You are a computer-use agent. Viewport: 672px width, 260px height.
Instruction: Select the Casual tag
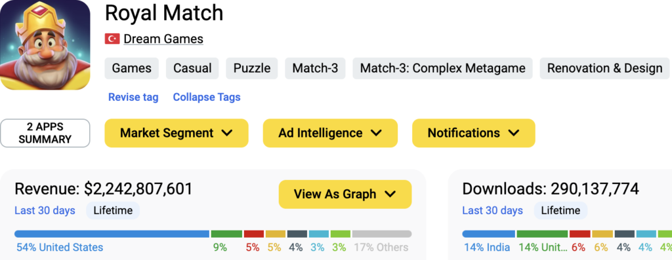[192, 68]
